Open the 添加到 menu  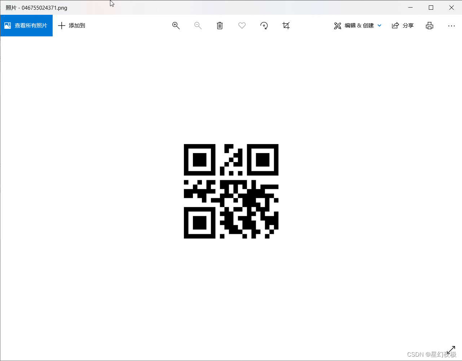click(71, 25)
